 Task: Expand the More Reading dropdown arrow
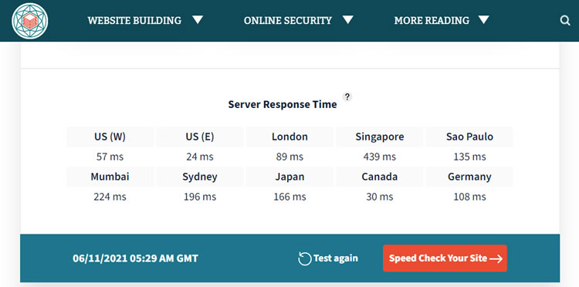[x=483, y=19]
